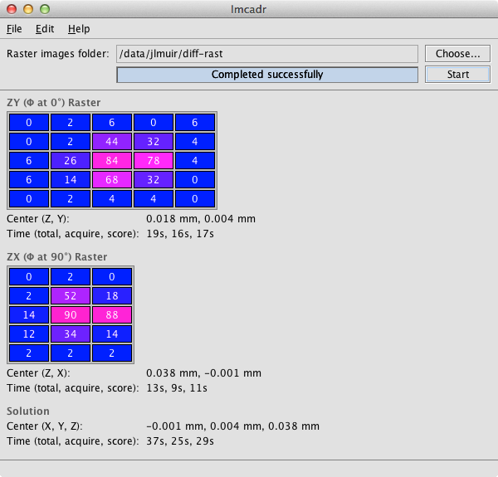
Task: Click the Center (Z, X): label
Action: click(x=38, y=373)
